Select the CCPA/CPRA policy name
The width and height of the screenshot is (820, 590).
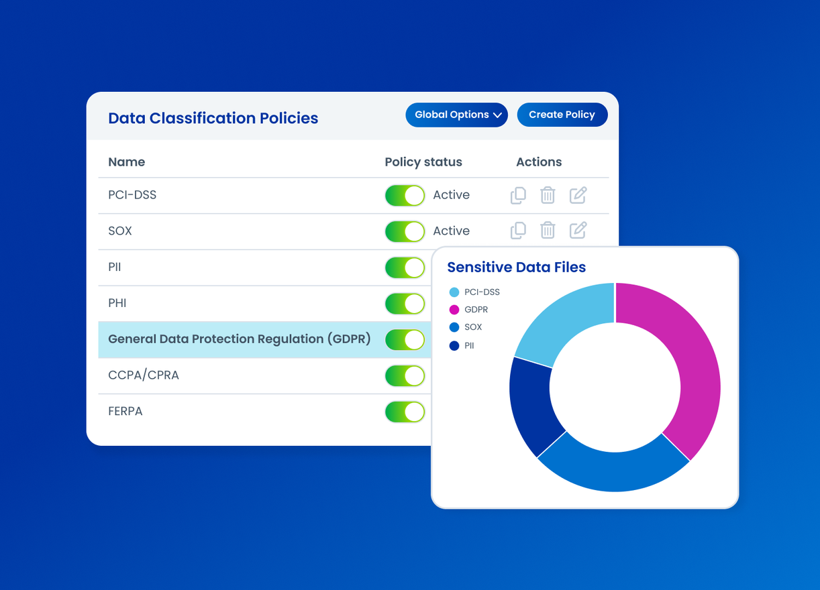pos(144,375)
